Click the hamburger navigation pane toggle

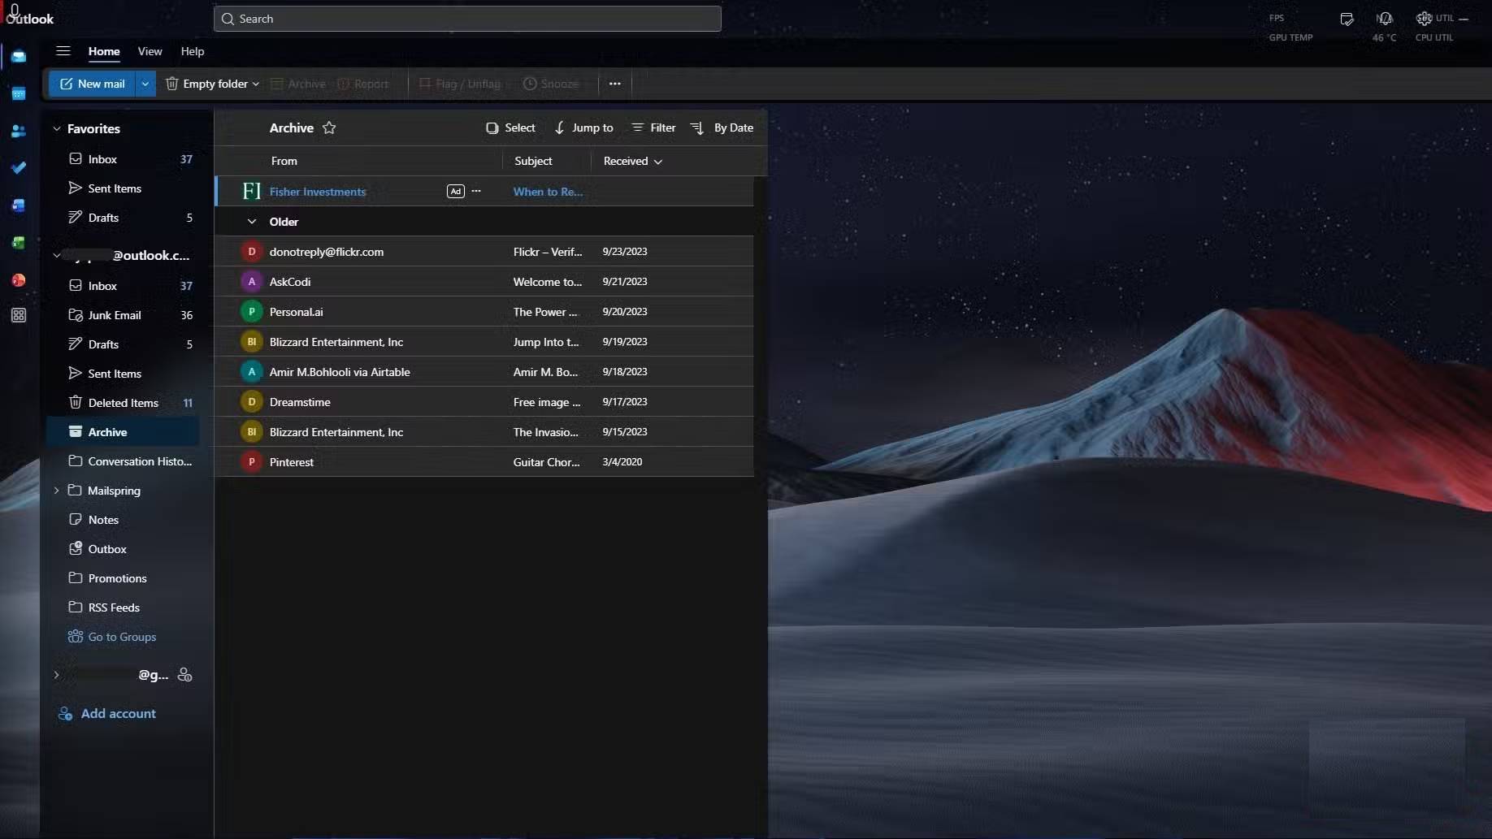click(63, 51)
